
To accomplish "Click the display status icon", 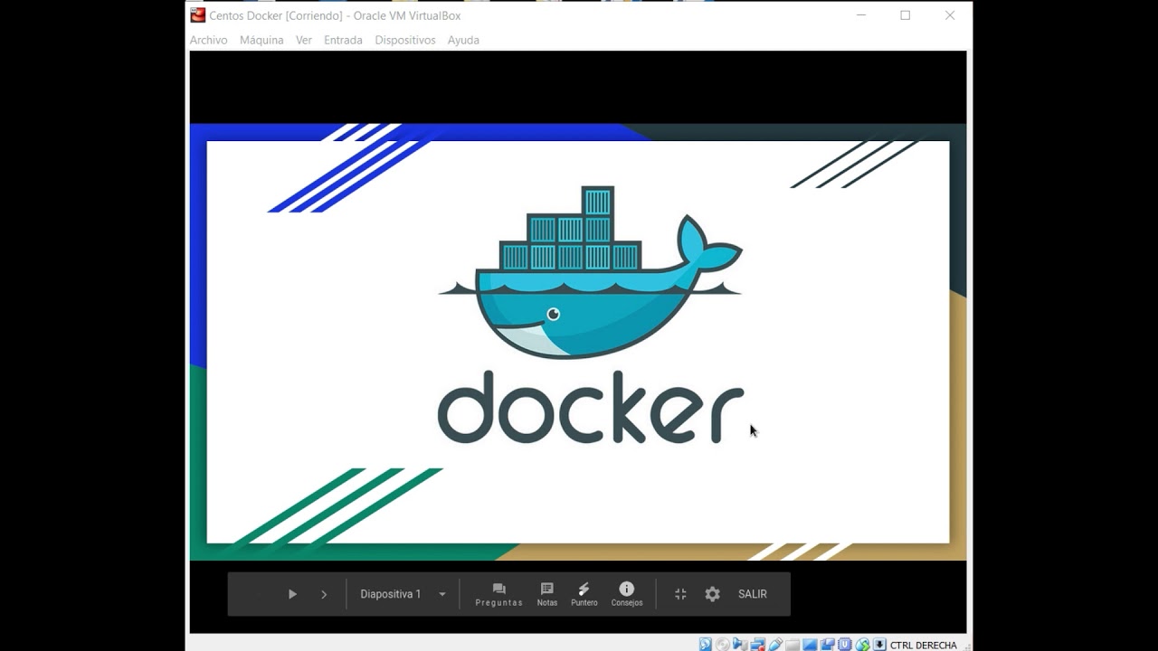I will (810, 645).
